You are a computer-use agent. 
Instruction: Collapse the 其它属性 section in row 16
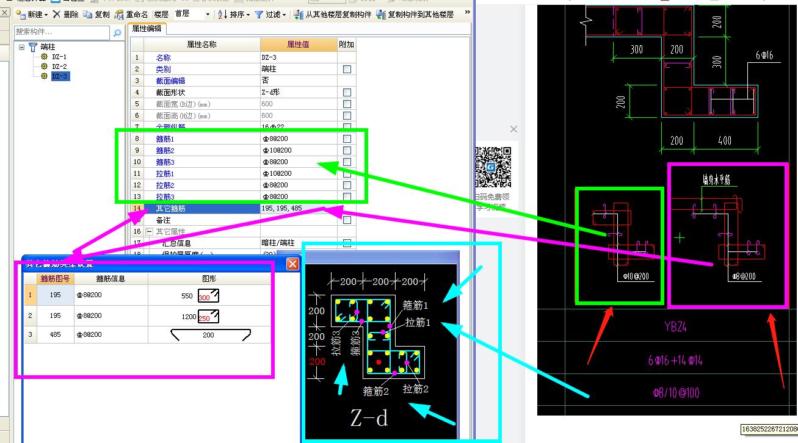point(149,232)
